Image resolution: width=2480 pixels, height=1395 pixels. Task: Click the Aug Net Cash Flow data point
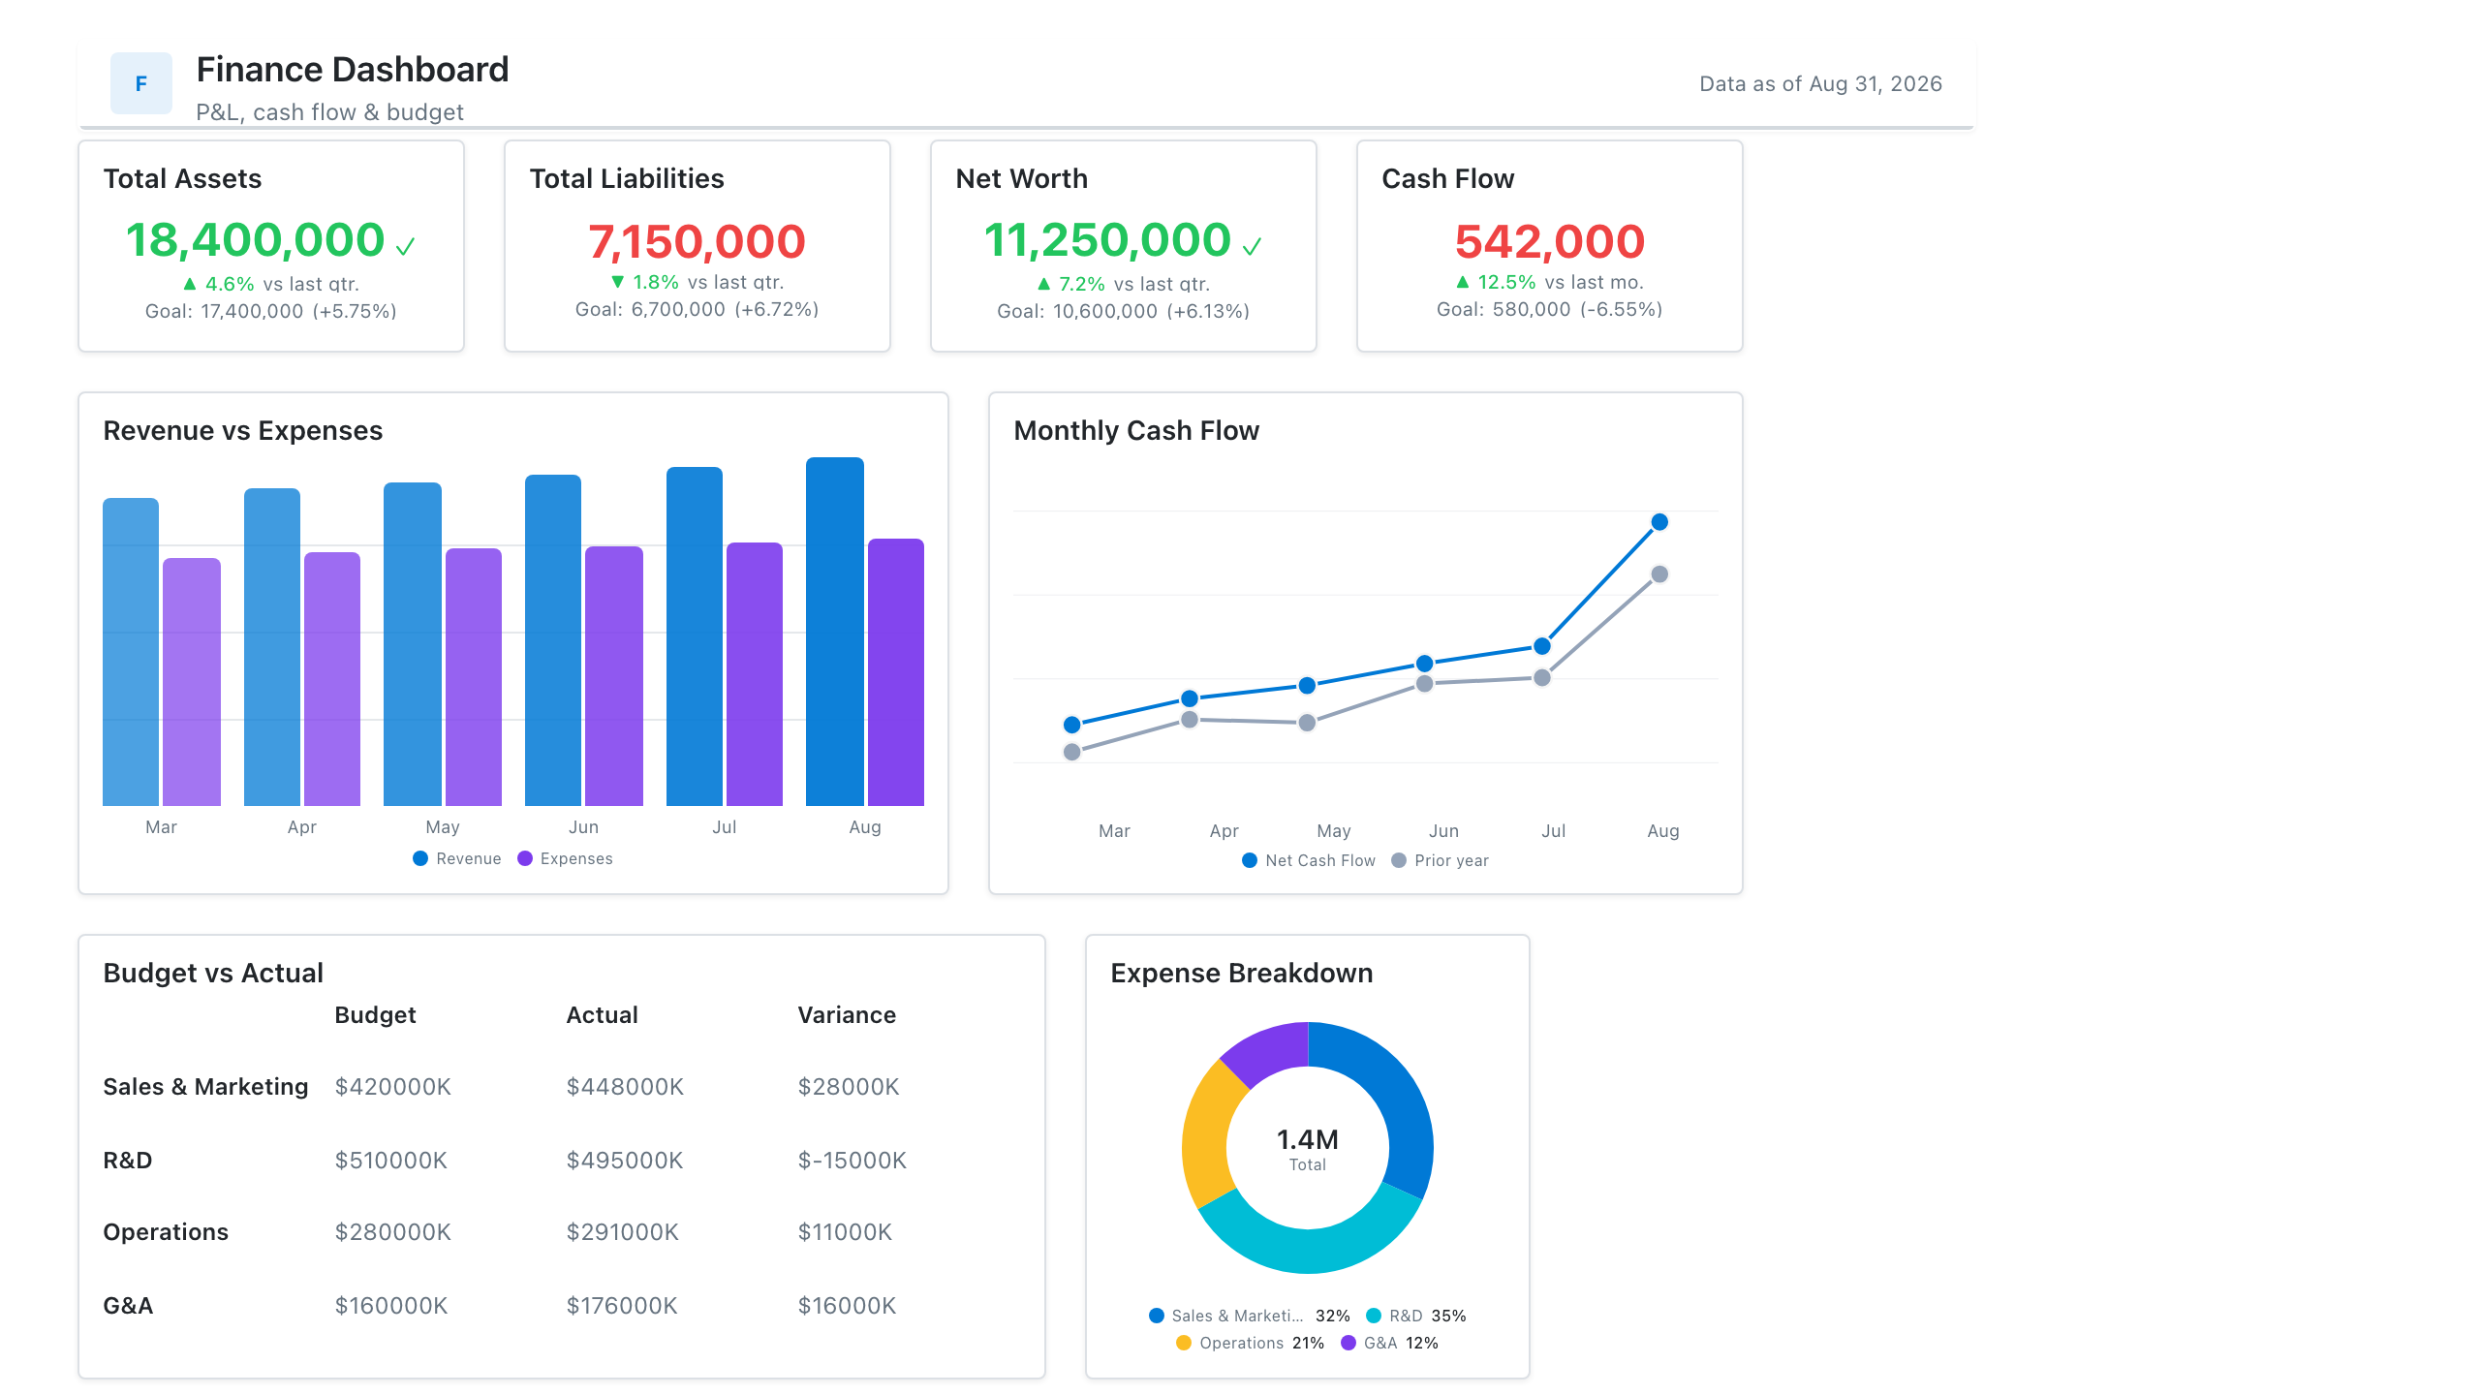(1659, 522)
